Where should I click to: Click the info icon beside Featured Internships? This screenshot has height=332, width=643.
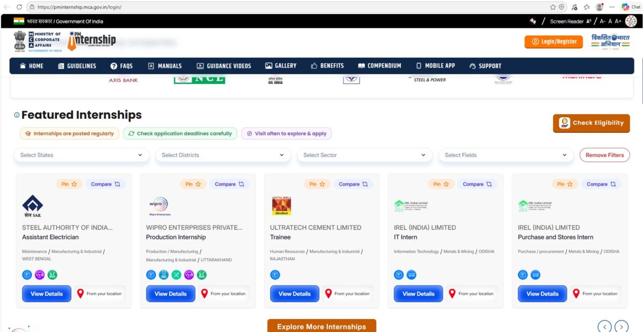tap(17, 115)
